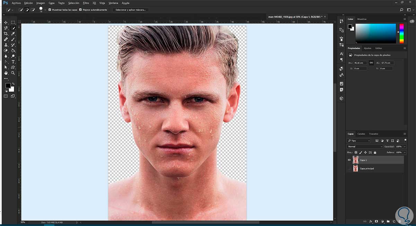Click New selection mode in options bar
Viewport: 416px width, 226px height.
click(21, 10)
